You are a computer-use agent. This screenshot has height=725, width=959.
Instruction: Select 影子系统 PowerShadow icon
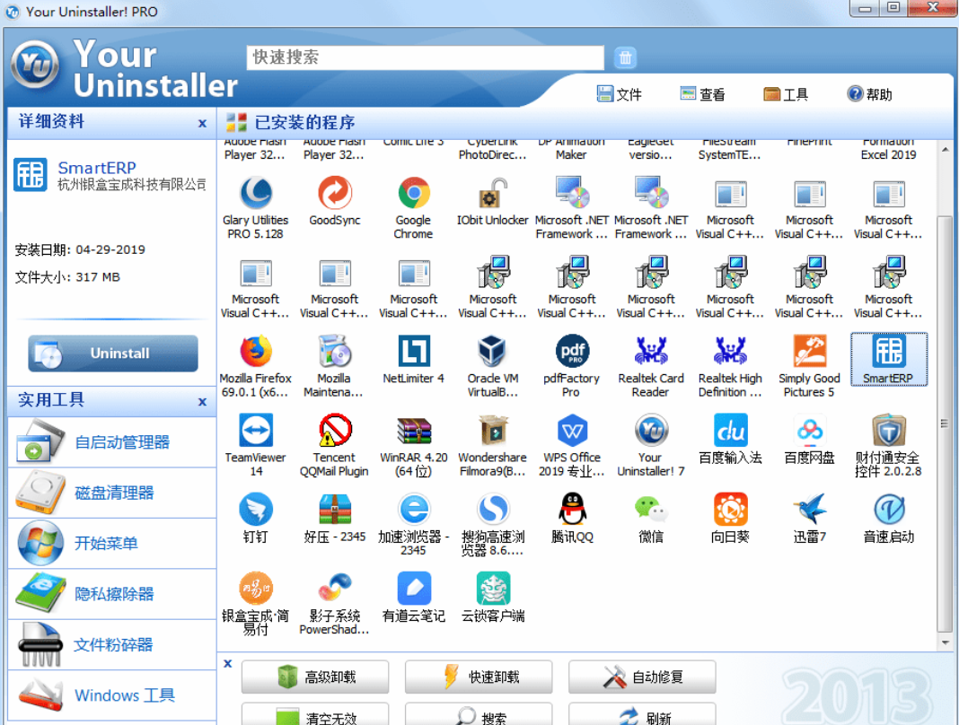point(335,588)
